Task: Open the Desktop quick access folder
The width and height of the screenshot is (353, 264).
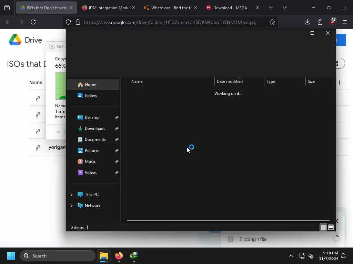Action: pyautogui.click(x=92, y=118)
